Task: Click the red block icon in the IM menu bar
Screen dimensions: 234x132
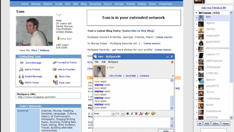Action: point(172,62)
